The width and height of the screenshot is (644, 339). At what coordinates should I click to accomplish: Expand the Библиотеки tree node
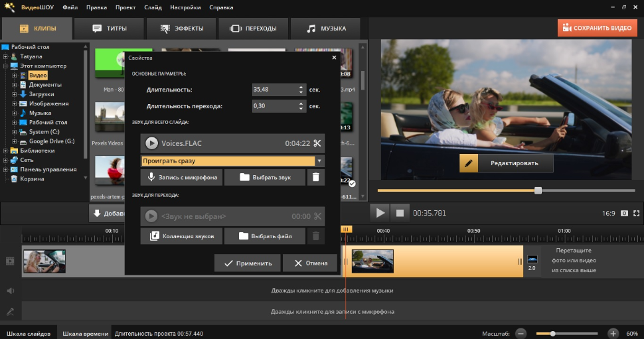tap(5, 151)
